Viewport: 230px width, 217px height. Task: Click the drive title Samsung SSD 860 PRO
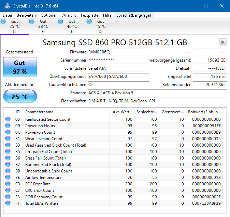pyautogui.click(x=115, y=43)
